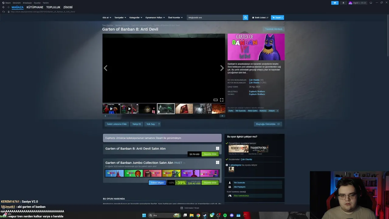Open the Zigobi account dropdown
This screenshot has width=389, height=219.
pos(357,3)
